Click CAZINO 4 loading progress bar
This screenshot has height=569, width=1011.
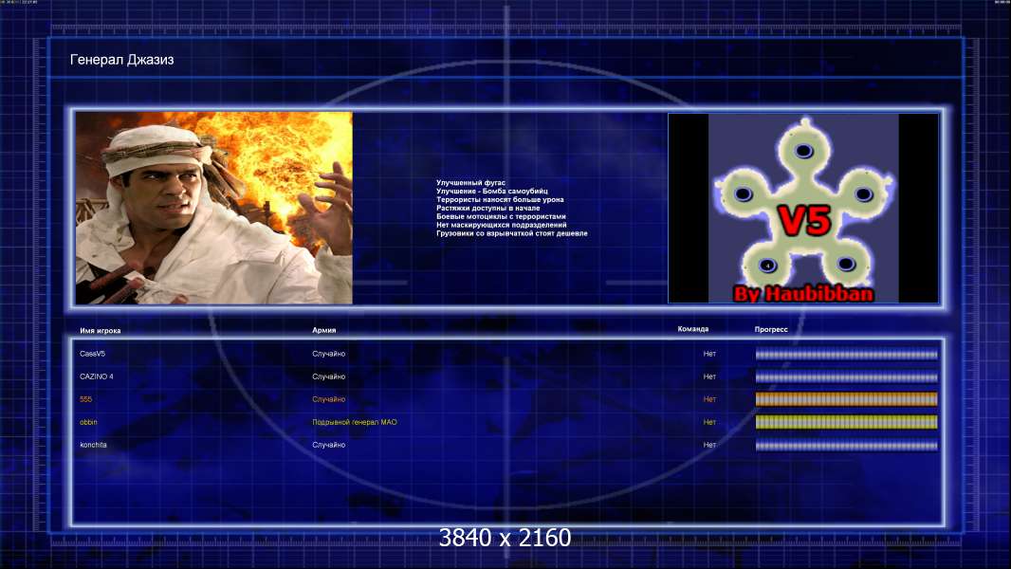[x=847, y=377]
